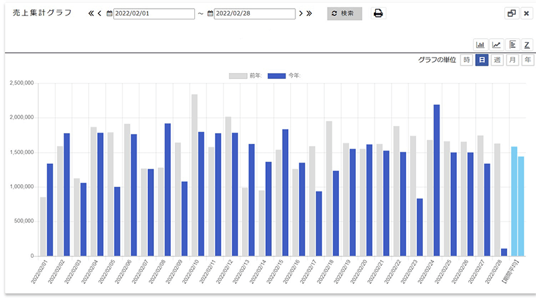
Task: Switch to line chart view
Action: point(496,44)
